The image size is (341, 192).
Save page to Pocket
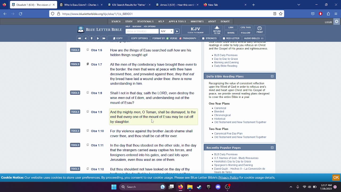[x=313, y=14]
